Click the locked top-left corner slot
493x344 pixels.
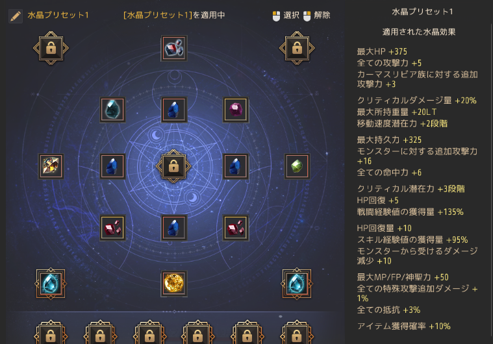click(x=51, y=48)
